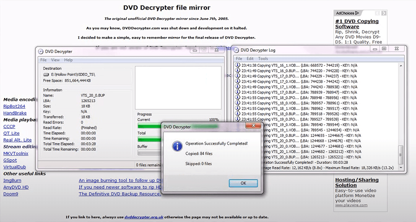The width and height of the screenshot is (416, 222).
Task: Open the AnyDVD HD link
Action: click(16, 187)
